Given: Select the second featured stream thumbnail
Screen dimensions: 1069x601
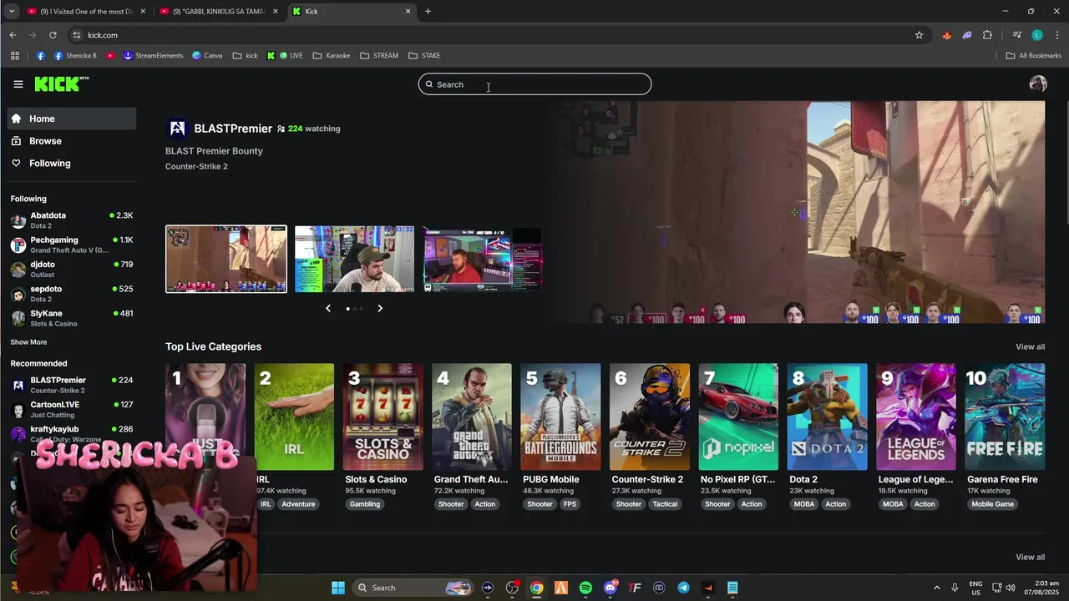Looking at the screenshot, I should [354, 259].
